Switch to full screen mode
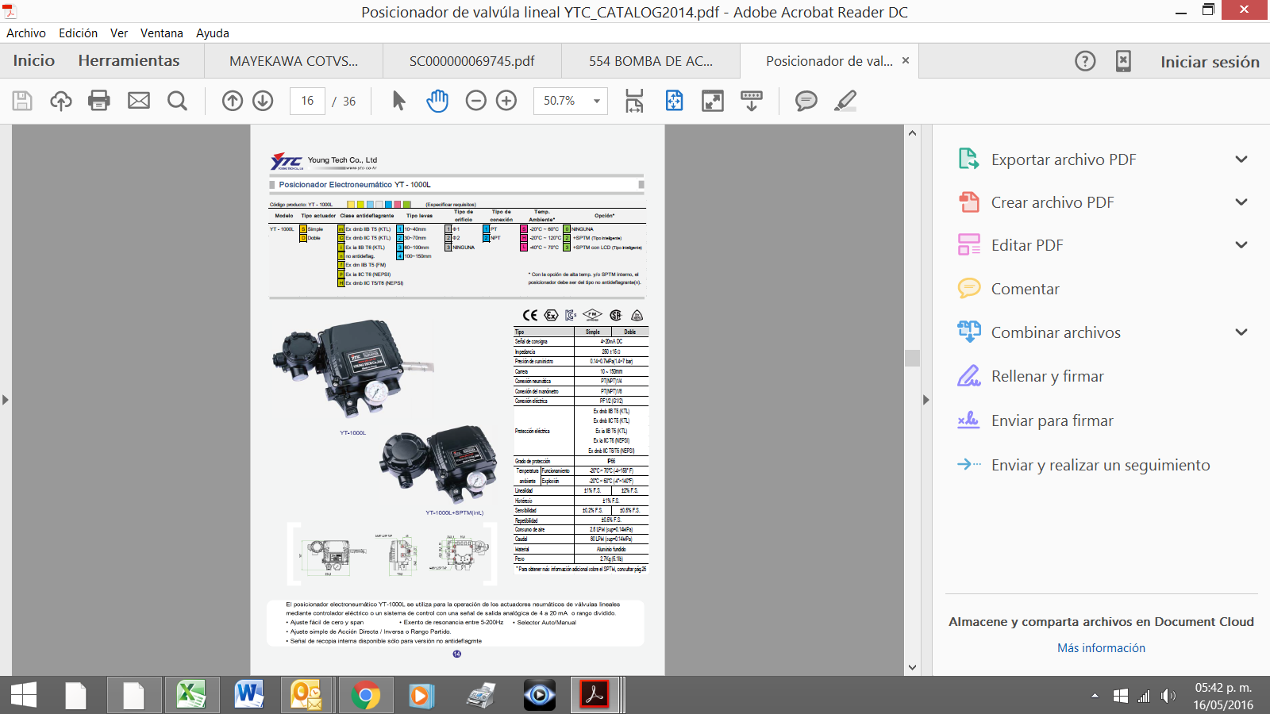Image resolution: width=1270 pixels, height=714 pixels. tap(713, 101)
